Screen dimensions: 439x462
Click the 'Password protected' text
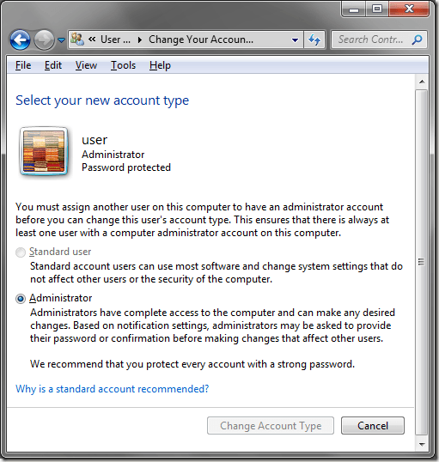pyautogui.click(x=126, y=167)
